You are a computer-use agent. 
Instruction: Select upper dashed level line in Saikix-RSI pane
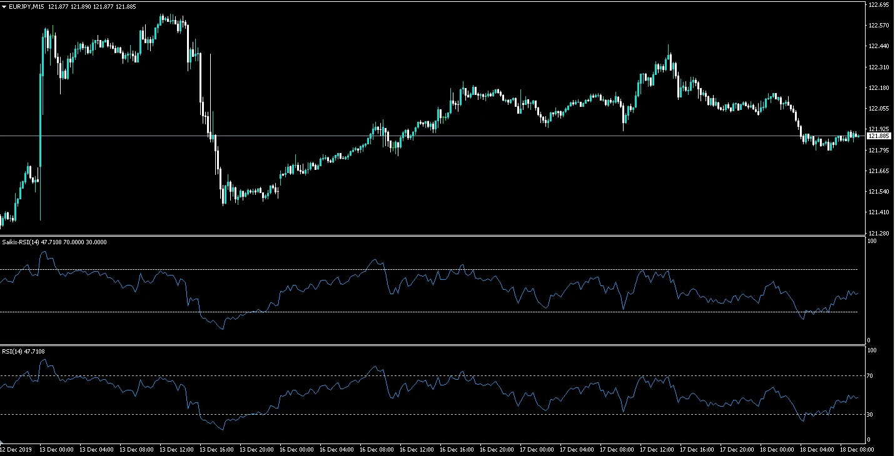pos(313,270)
